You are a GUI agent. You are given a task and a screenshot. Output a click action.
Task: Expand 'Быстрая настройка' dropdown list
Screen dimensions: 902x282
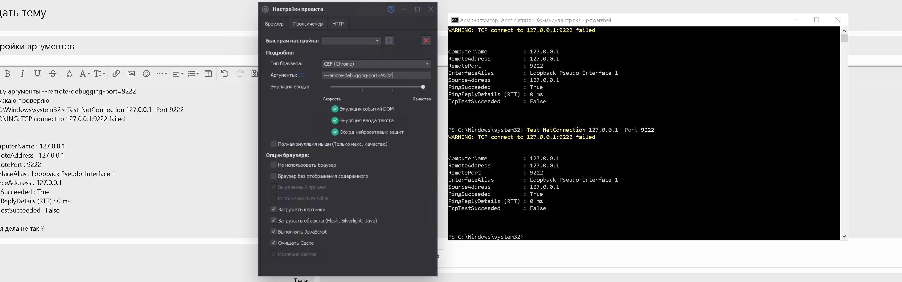tap(351, 41)
